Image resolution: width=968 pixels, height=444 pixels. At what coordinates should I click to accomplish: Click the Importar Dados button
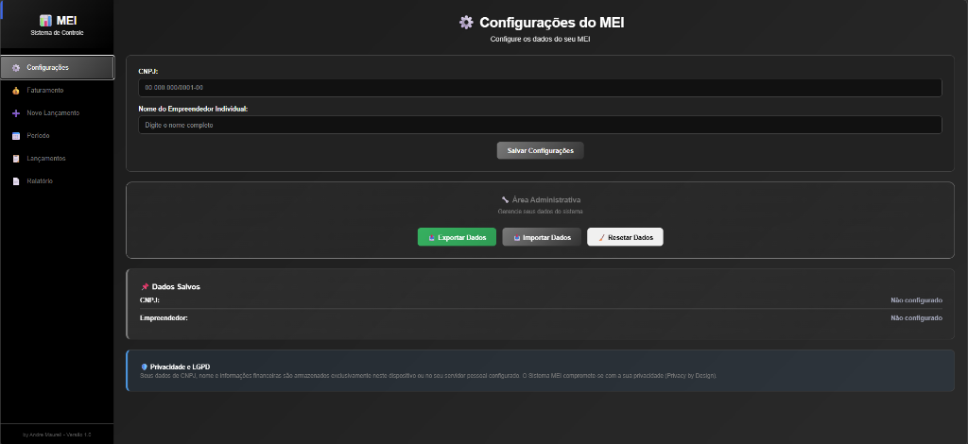point(542,237)
